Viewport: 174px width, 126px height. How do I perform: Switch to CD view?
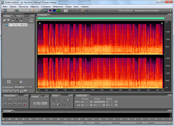point(34,10)
